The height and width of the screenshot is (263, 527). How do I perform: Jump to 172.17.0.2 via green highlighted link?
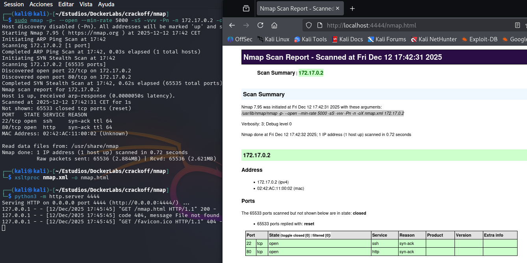(311, 73)
